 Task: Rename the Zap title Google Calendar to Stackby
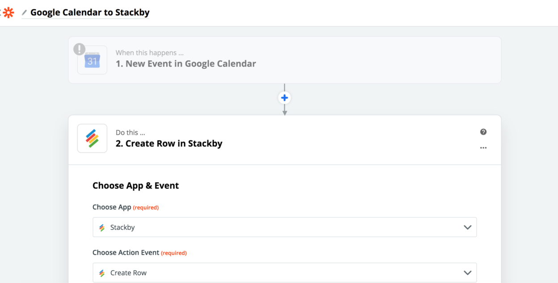[90, 12]
